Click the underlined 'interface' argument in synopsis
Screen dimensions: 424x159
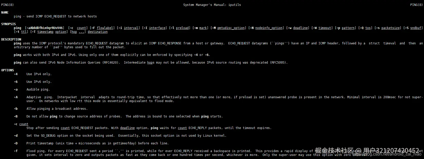[x=157, y=28]
